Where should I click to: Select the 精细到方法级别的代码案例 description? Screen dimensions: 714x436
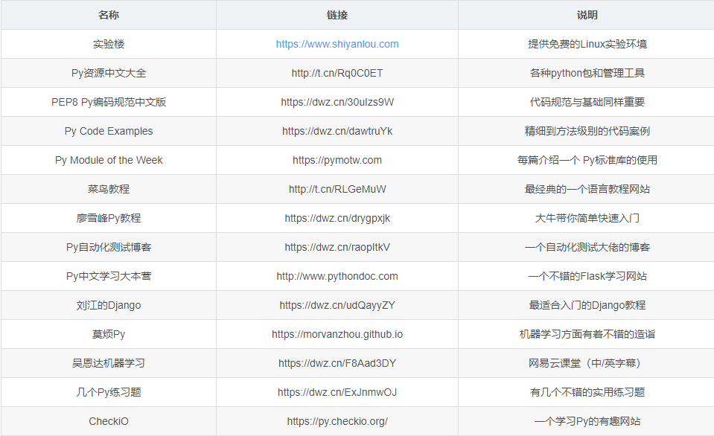point(587,131)
